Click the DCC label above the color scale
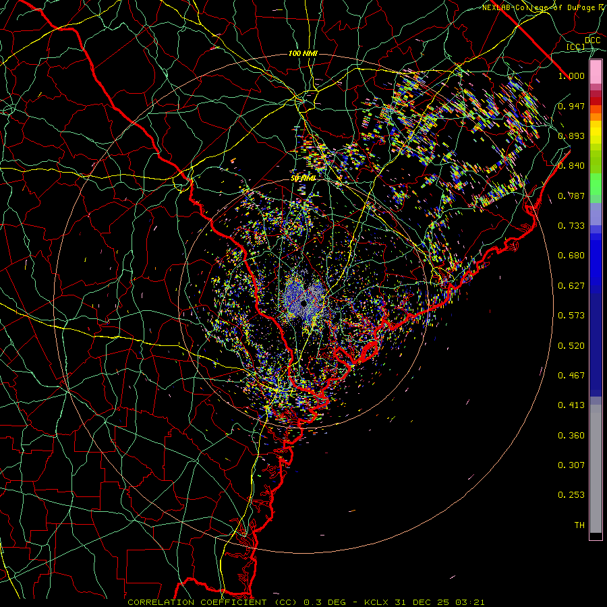The height and width of the screenshot is (607, 607). [x=592, y=40]
